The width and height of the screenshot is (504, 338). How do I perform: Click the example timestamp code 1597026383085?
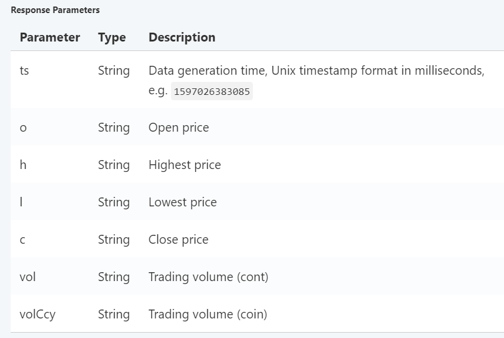(x=212, y=91)
